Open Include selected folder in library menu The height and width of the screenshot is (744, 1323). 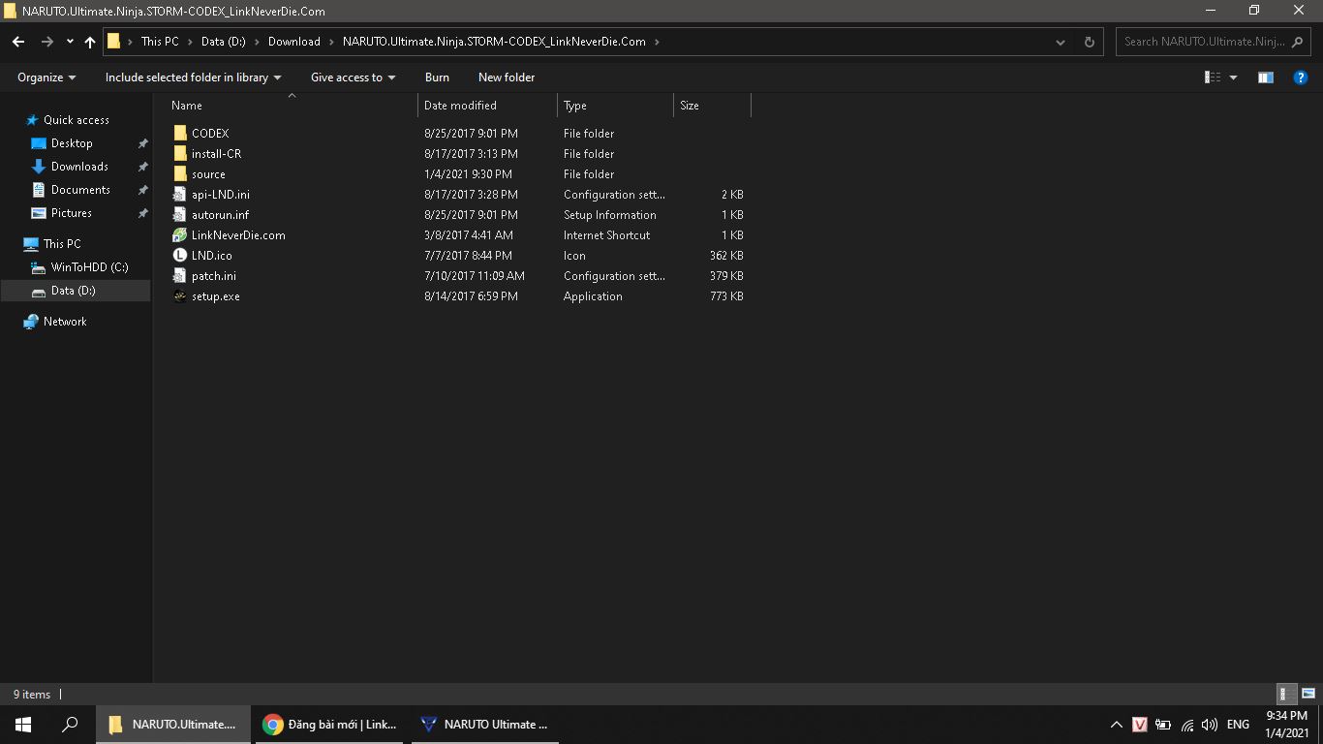(193, 77)
